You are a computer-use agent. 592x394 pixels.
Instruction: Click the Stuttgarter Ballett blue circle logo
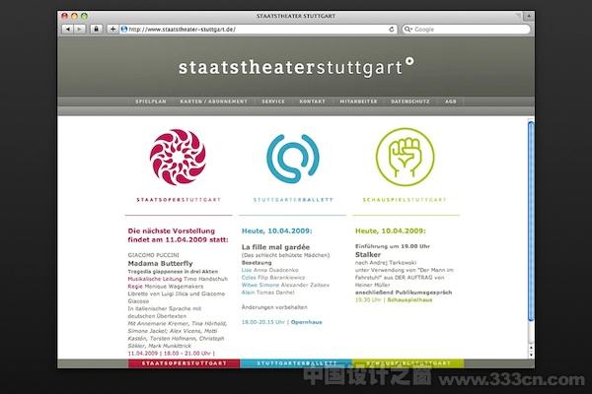tap(293, 158)
